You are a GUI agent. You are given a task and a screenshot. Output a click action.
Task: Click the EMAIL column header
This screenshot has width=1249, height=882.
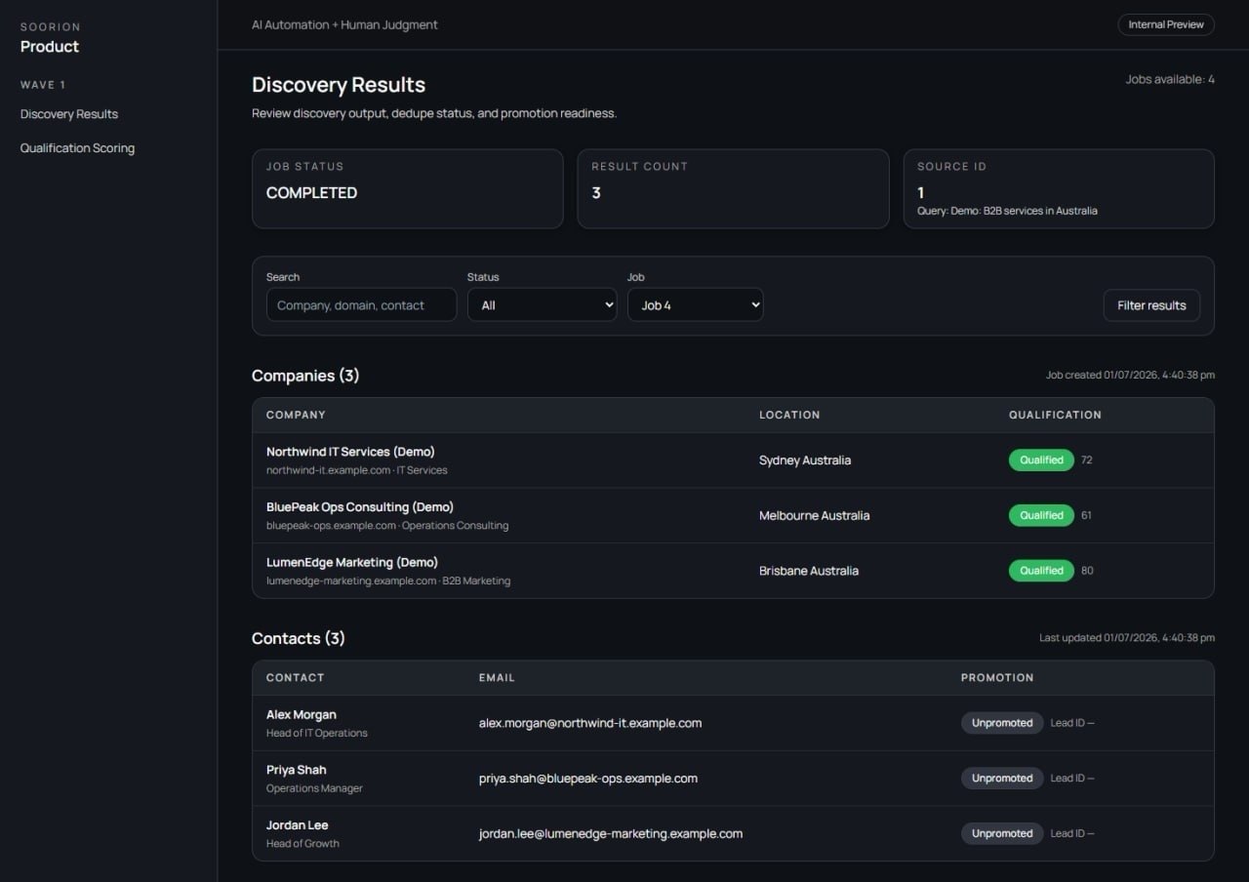click(x=497, y=677)
